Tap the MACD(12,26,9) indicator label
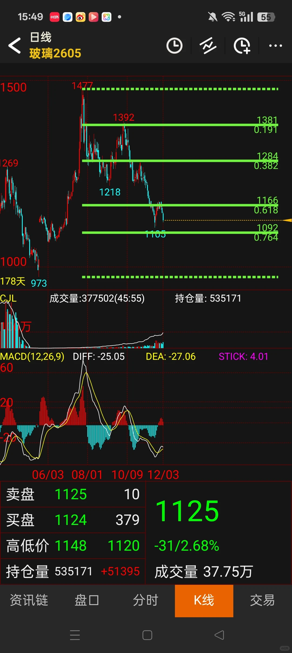Screen dimensions: 292x653 click(x=32, y=356)
